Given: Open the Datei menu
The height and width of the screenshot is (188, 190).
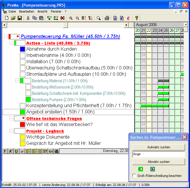Looking at the screenshot, I should point(12,11).
